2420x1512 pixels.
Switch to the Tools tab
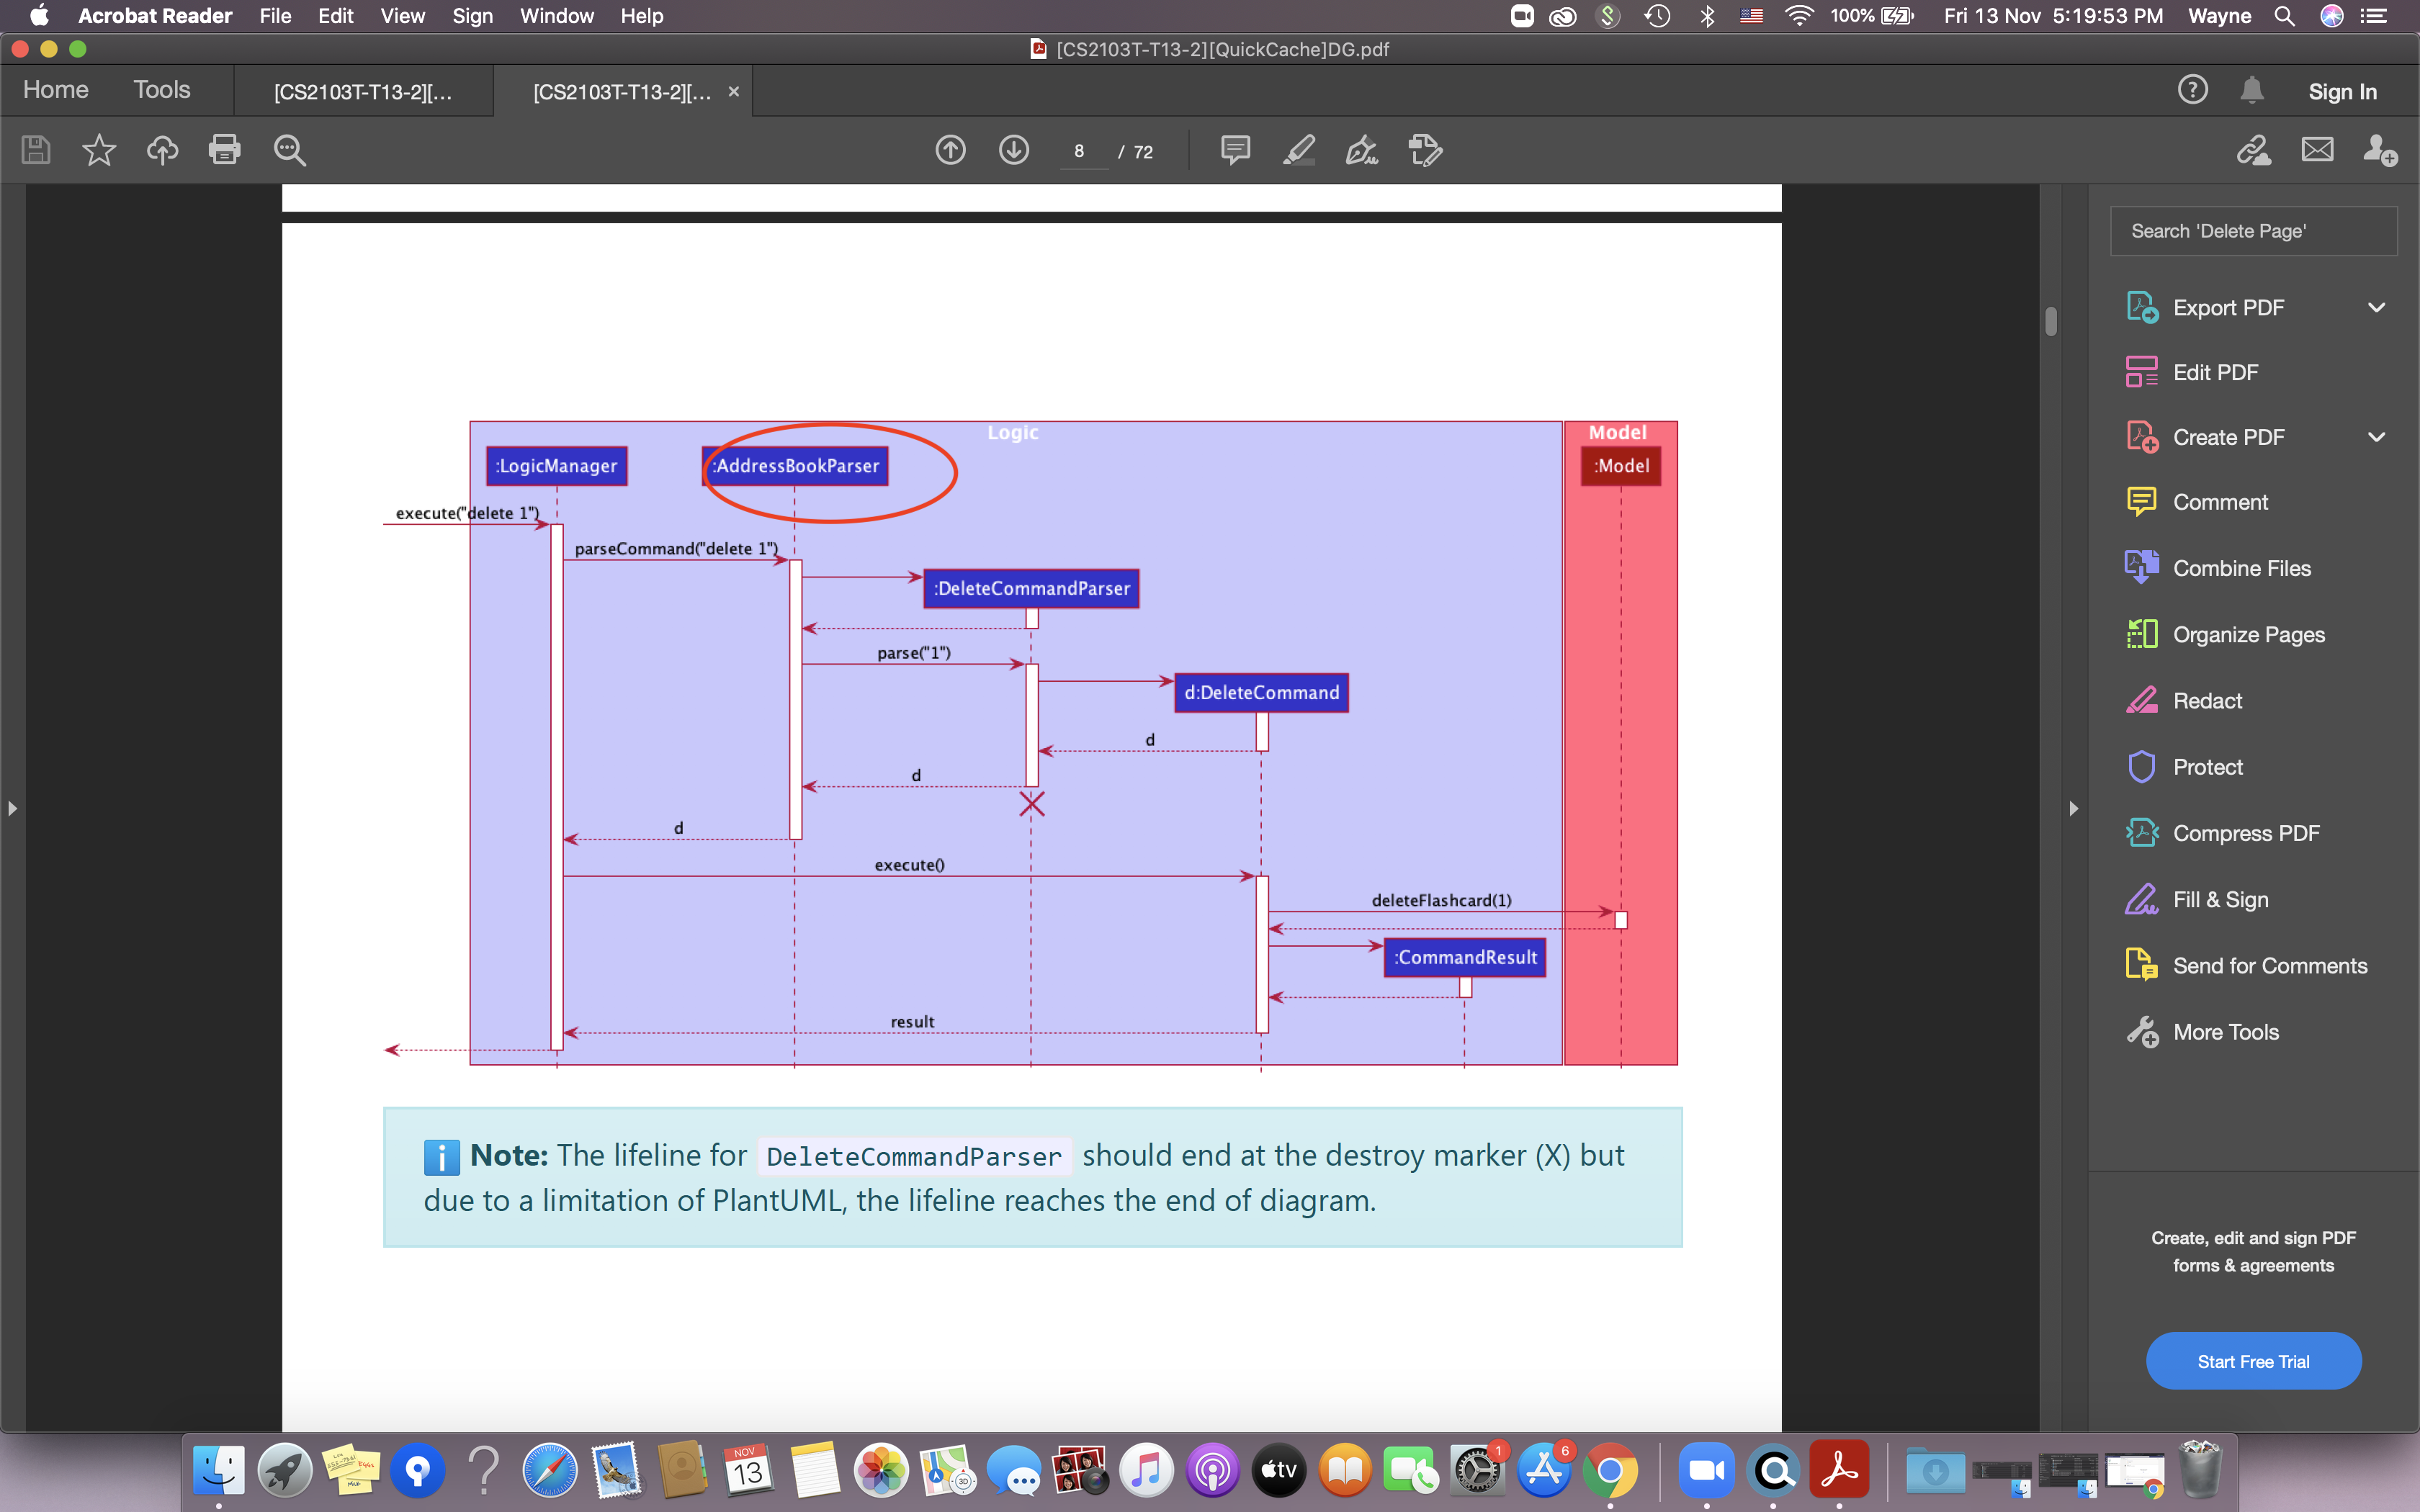pos(161,90)
